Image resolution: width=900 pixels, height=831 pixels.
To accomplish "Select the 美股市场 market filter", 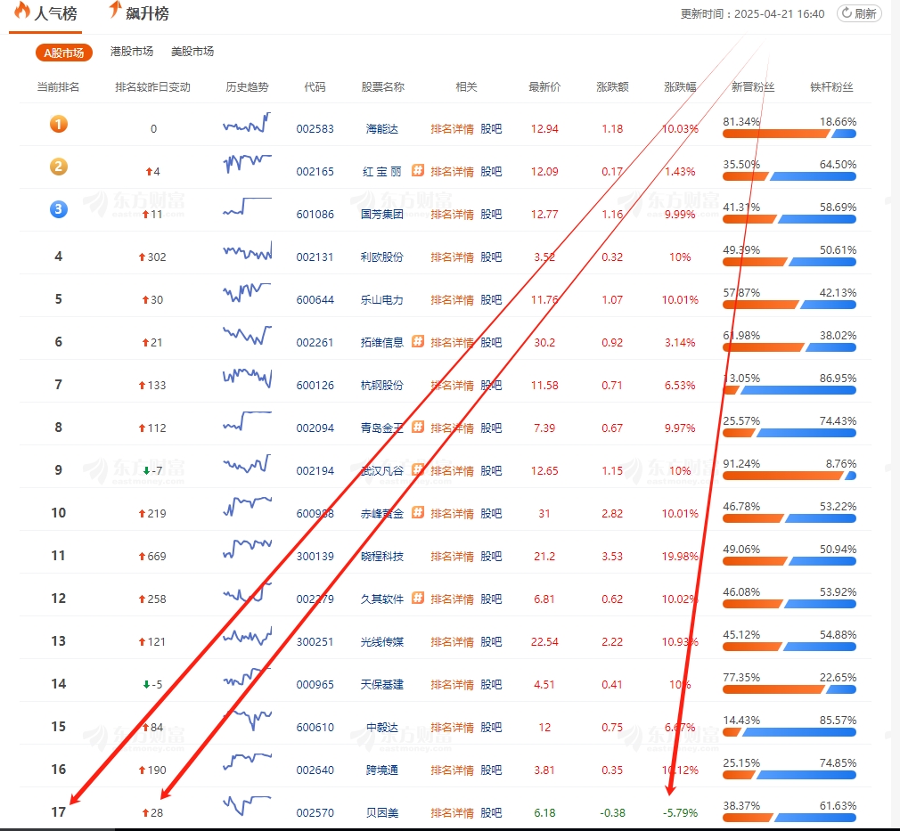I will pos(192,52).
